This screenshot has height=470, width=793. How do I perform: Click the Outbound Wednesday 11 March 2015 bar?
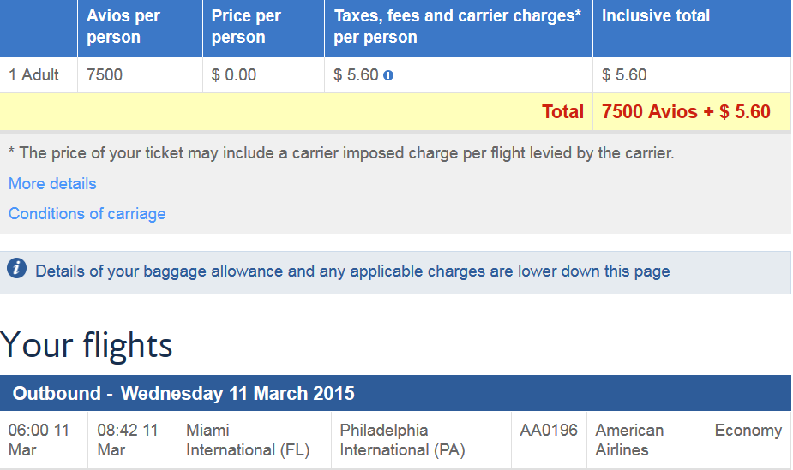coord(395,393)
